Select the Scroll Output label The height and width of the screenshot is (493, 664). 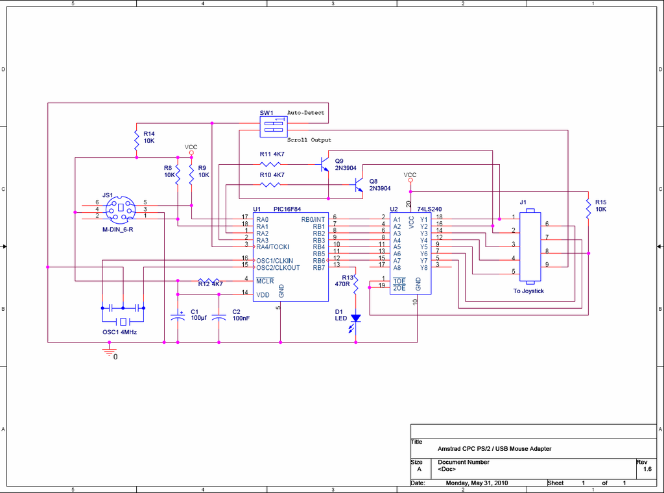(x=309, y=139)
